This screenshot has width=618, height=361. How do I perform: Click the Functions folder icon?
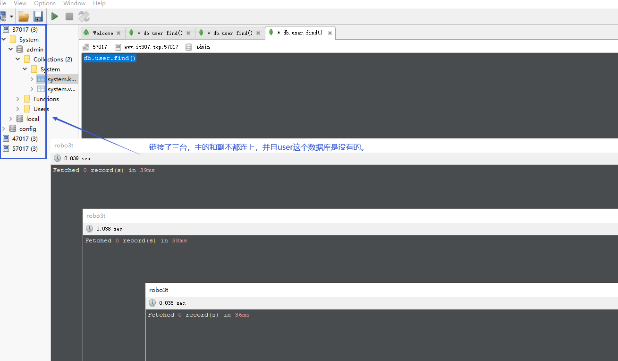(27, 99)
